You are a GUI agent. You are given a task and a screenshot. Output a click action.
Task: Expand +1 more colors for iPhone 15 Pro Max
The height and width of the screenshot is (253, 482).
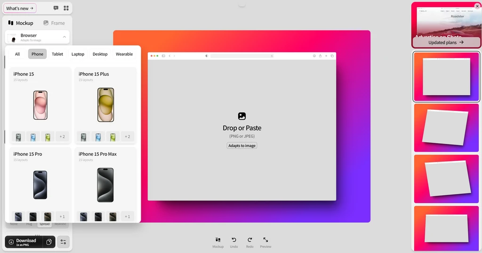pyautogui.click(x=127, y=216)
